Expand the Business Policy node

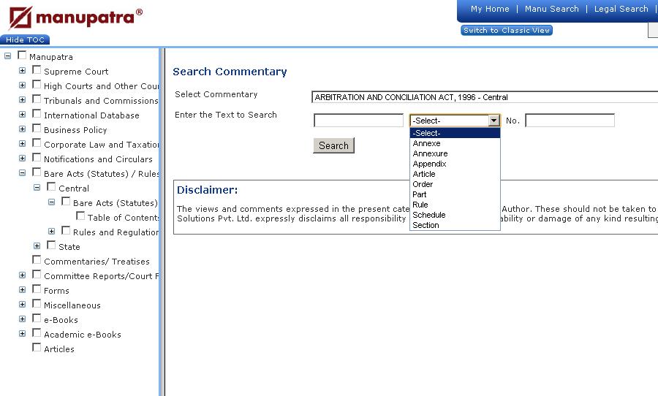pos(22,129)
